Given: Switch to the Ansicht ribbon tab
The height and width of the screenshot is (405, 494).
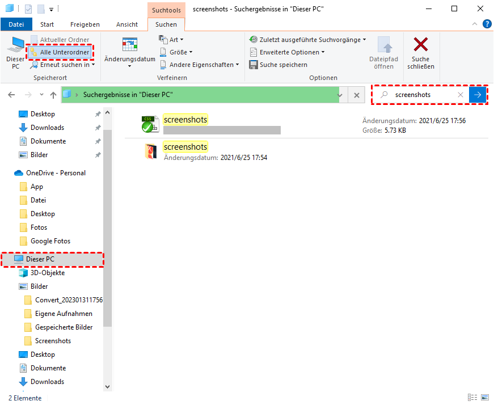Looking at the screenshot, I should 127,24.
